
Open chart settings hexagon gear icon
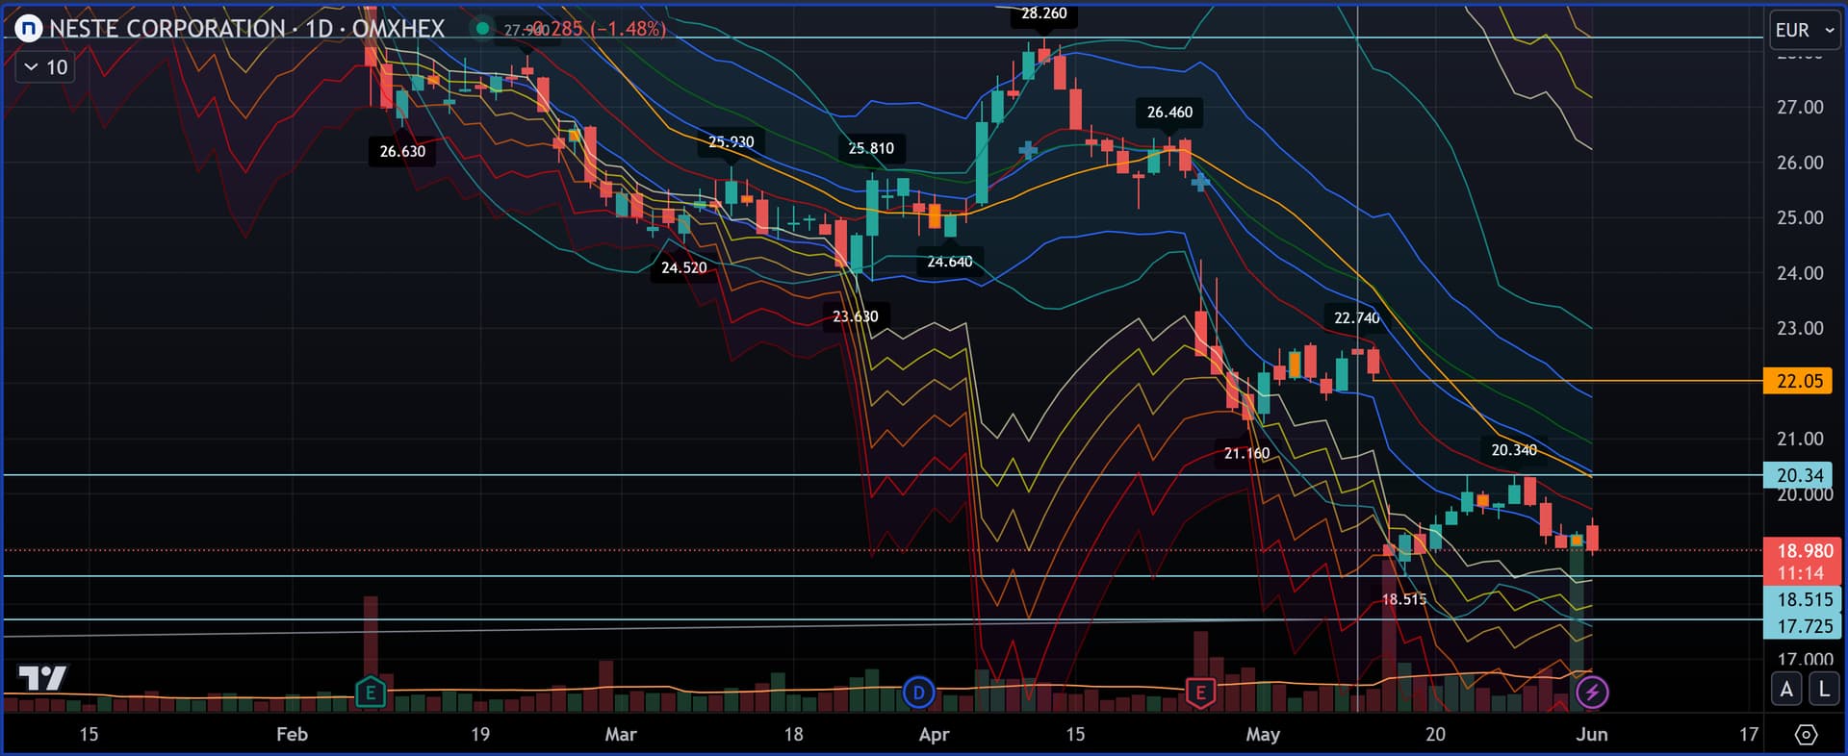coord(1807,734)
